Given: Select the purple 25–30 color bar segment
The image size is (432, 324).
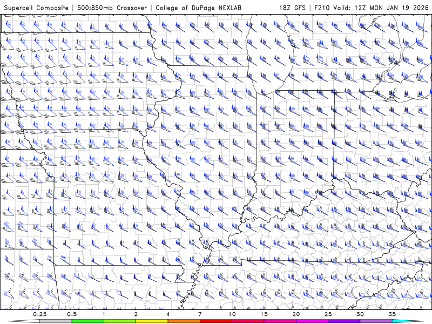Looking at the screenshot, I should [344, 321].
